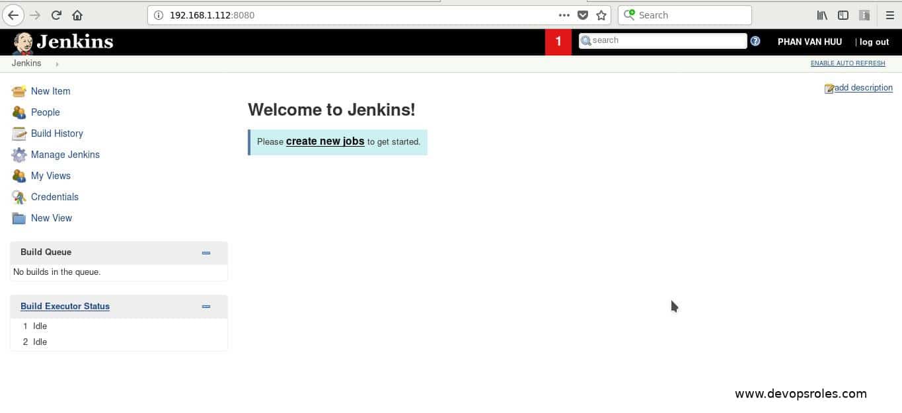Image resolution: width=902 pixels, height=413 pixels.
Task: Open the New View link
Action: click(52, 218)
